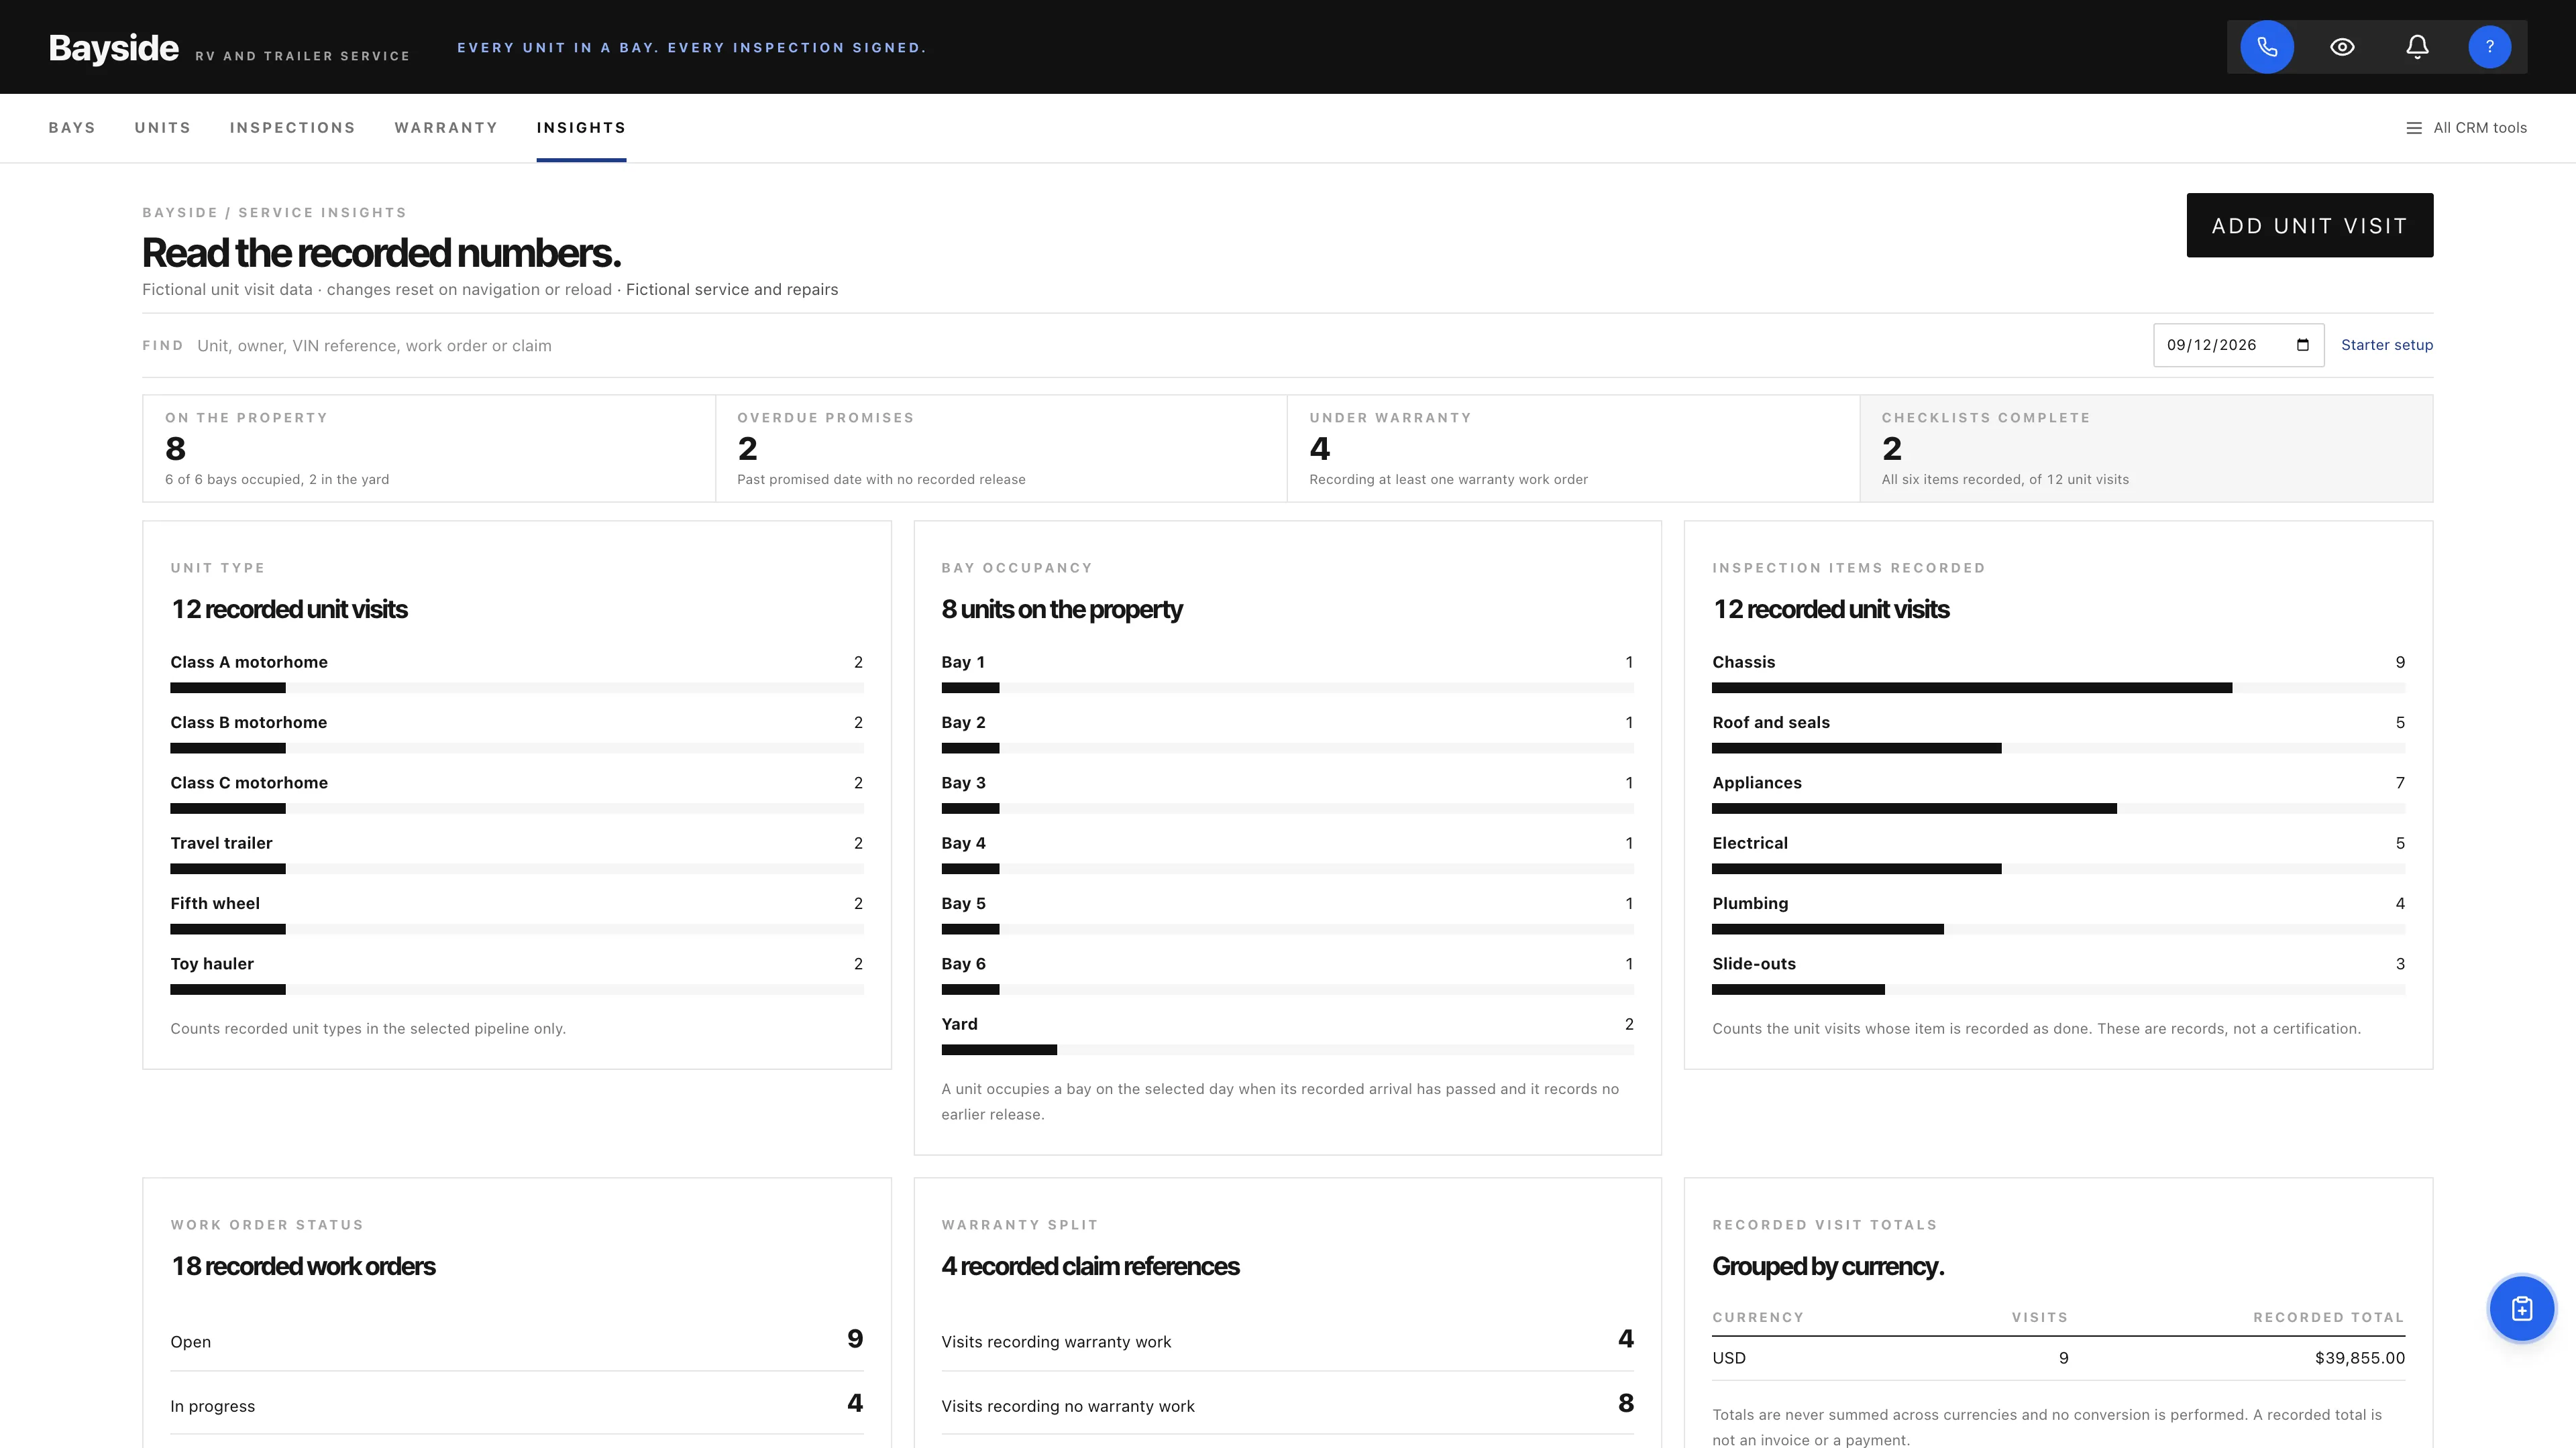Toggle the eye visibility icon in header
This screenshot has height=1448, width=2576.
coord(2342,47)
